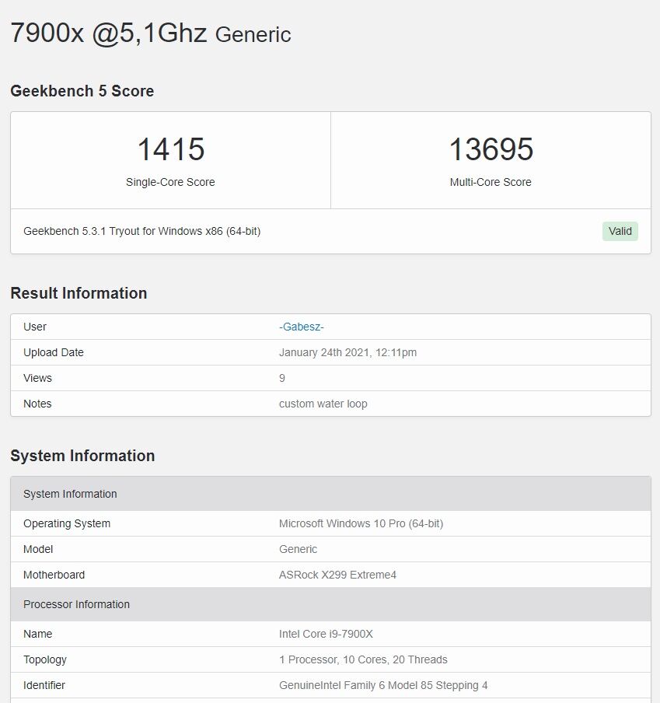The height and width of the screenshot is (703, 660).
Task: Select the multi-core score 13695
Action: [491, 149]
